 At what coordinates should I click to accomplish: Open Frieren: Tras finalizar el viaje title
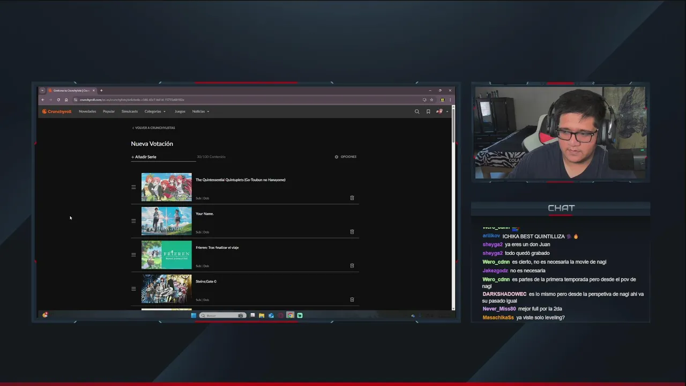pos(217,248)
